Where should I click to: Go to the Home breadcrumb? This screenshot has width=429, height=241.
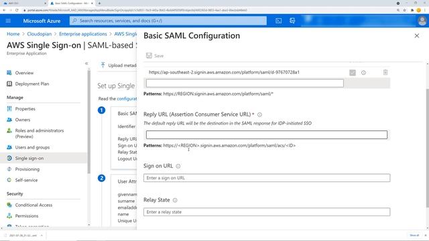click(13, 34)
